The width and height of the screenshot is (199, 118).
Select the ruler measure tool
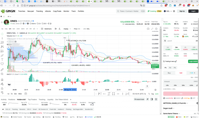pos(2,70)
